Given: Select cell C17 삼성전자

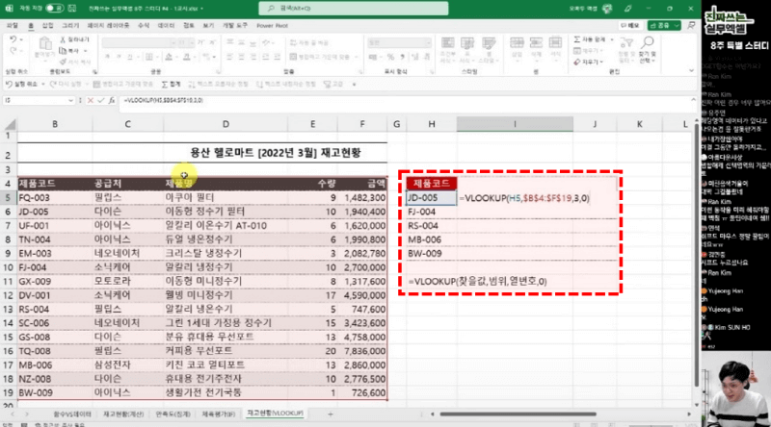Looking at the screenshot, I should tap(128, 365).
